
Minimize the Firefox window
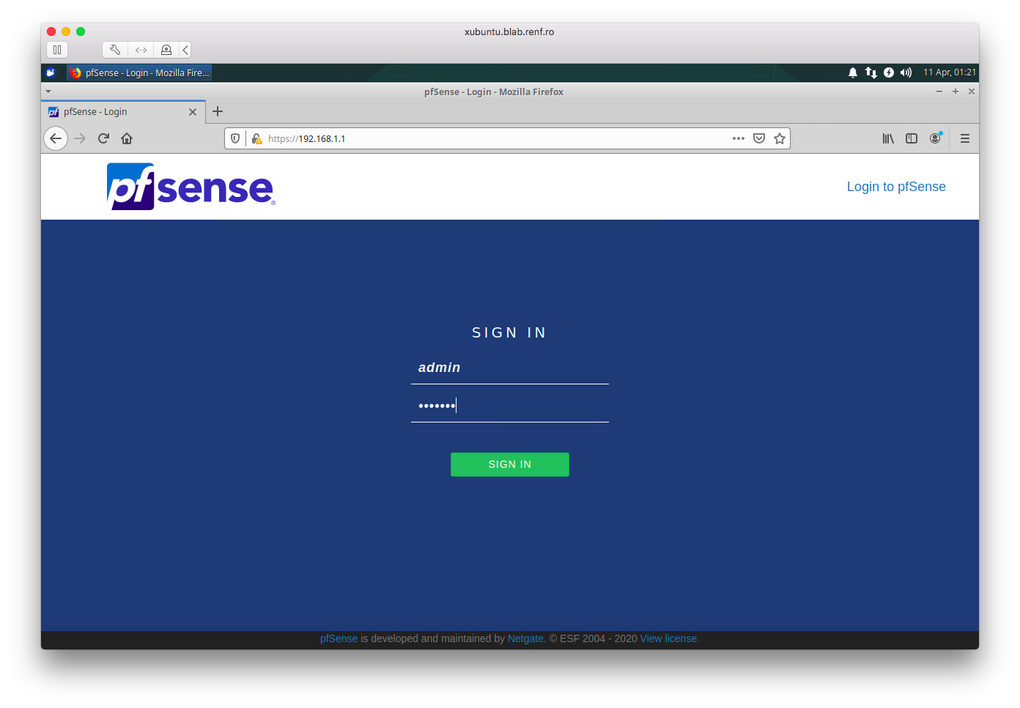point(939,92)
